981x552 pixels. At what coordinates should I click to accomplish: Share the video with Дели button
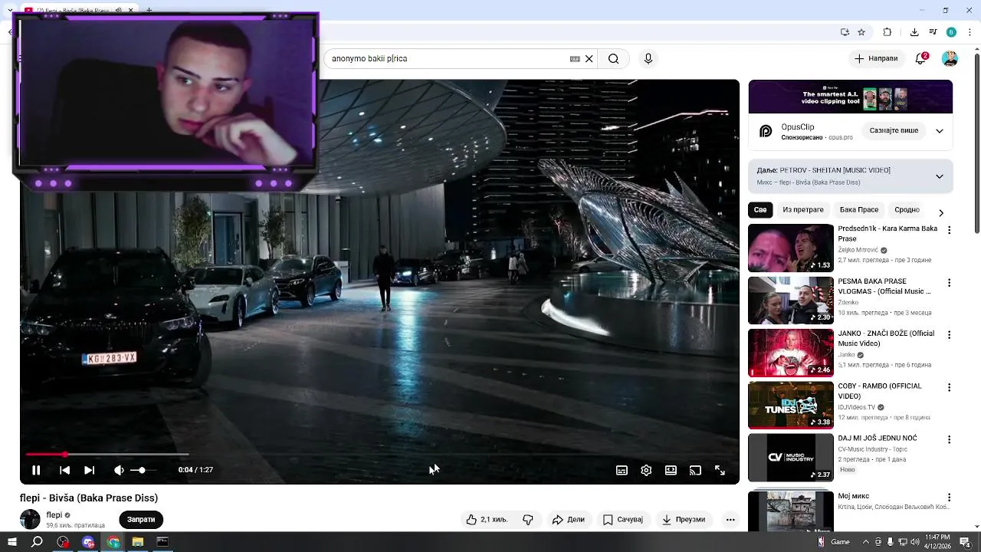point(569,520)
